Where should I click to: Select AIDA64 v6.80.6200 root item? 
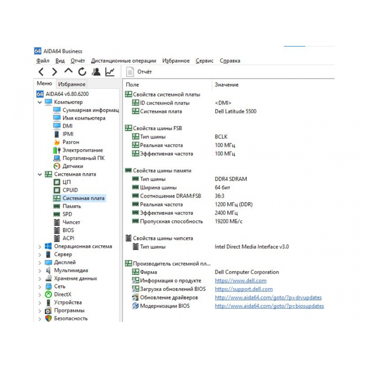coord(63,94)
